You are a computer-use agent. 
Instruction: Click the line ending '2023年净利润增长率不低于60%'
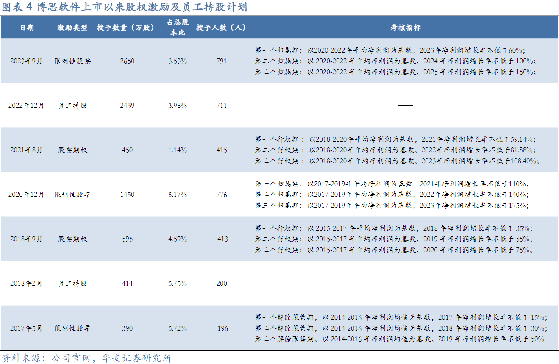click(x=390, y=50)
